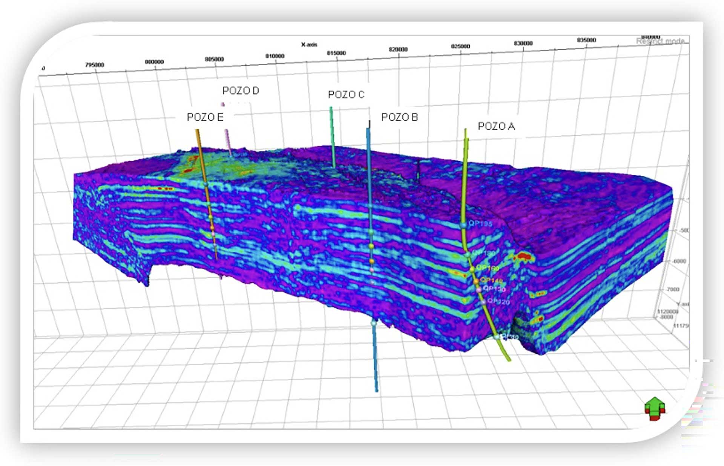The width and height of the screenshot is (724, 466).
Task: Click the POZO C well label
Action: pyautogui.click(x=346, y=94)
